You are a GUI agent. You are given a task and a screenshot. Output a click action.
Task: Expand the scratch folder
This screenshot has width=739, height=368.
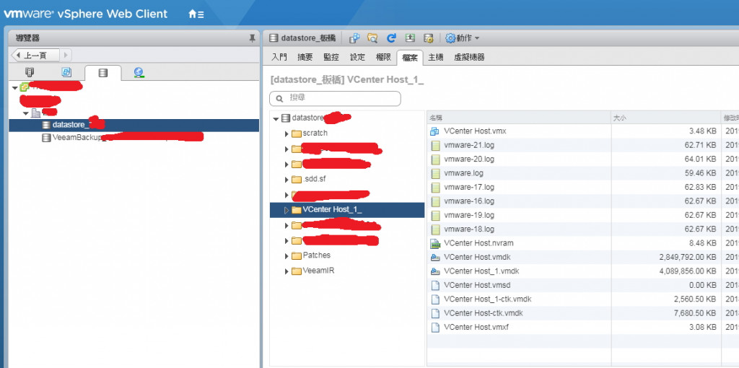[287, 133]
